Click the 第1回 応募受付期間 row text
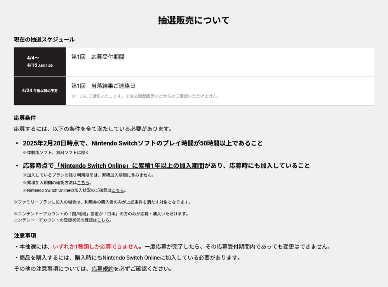This screenshot has width=388, height=287. click(x=98, y=57)
